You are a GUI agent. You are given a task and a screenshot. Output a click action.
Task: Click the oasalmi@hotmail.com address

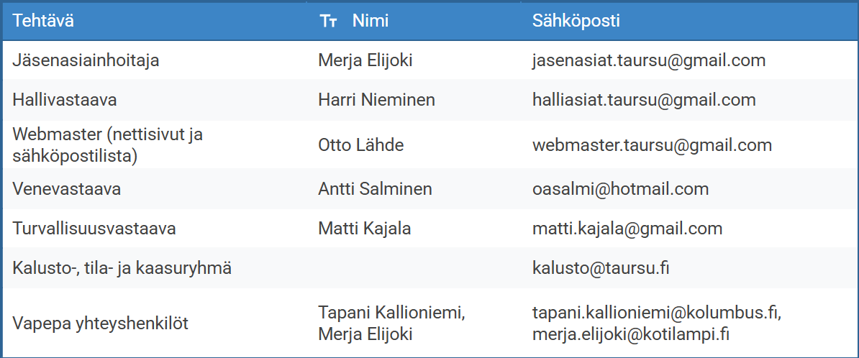click(x=620, y=189)
